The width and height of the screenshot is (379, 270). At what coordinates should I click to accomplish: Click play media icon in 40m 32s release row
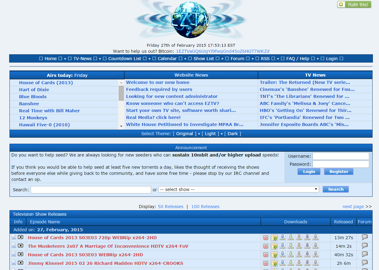coord(20,254)
